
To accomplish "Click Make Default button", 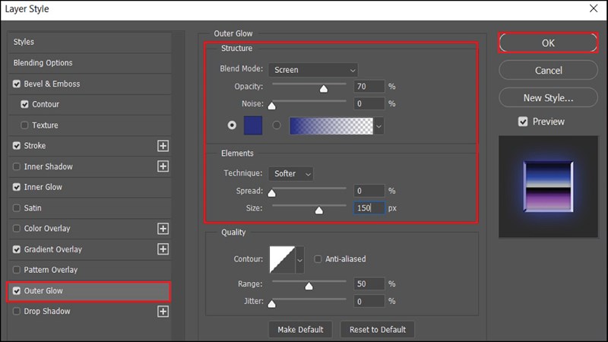I will [300, 330].
